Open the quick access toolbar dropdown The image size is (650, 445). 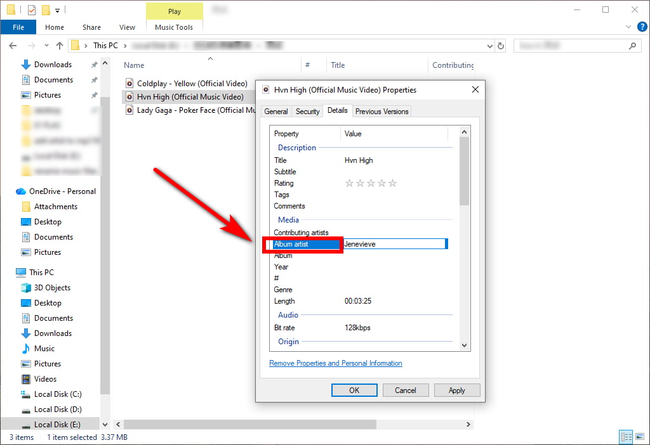point(58,10)
